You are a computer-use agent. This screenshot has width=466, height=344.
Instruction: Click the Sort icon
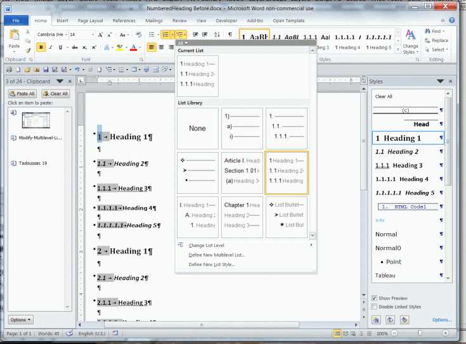pos(217,35)
